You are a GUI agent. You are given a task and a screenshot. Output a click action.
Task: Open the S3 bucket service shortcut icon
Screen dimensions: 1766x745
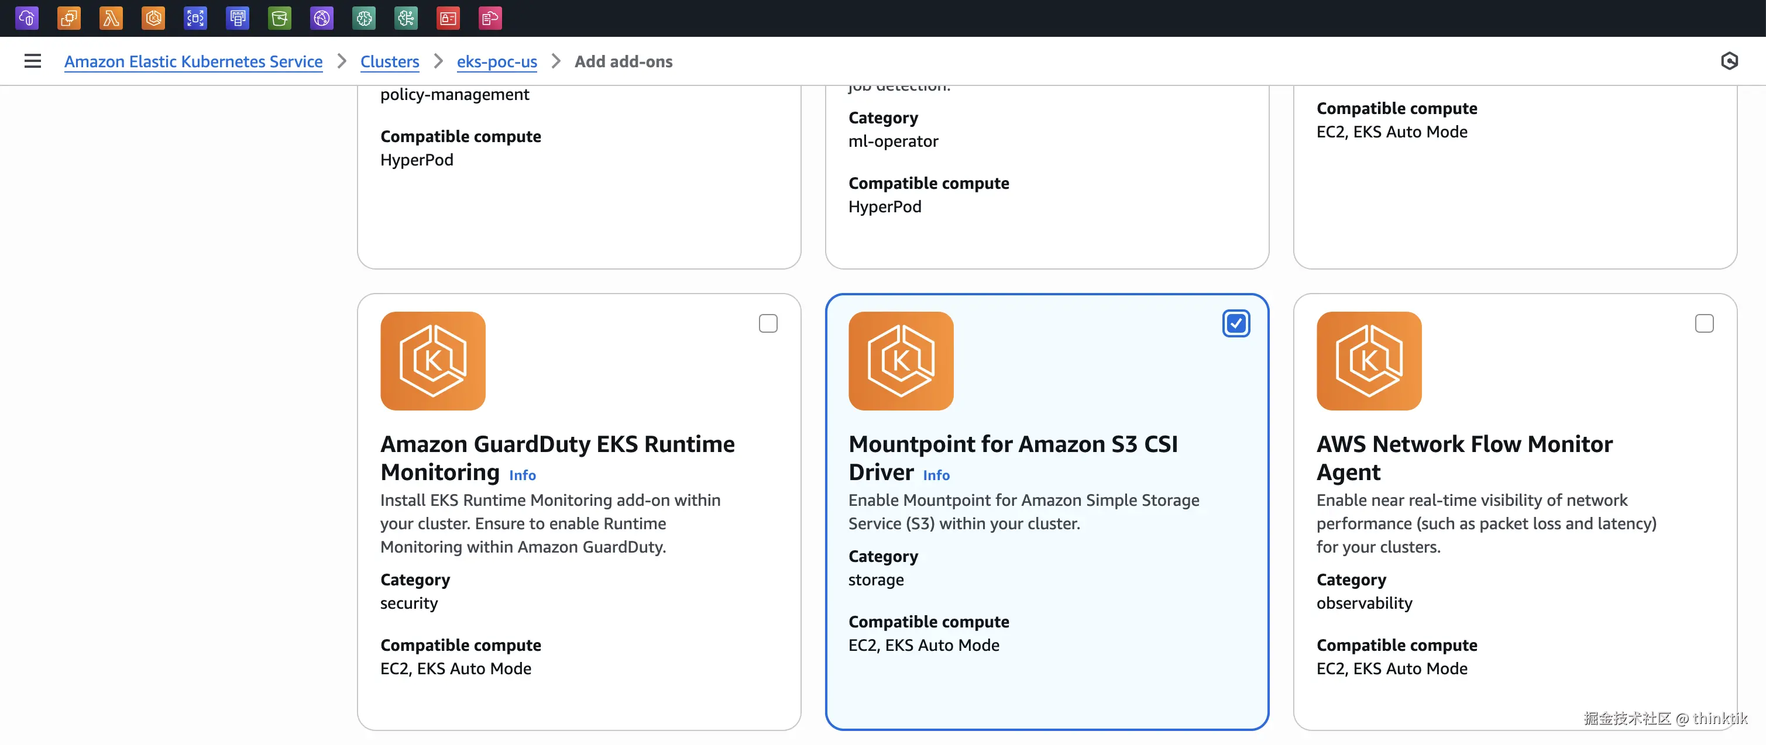click(x=280, y=18)
